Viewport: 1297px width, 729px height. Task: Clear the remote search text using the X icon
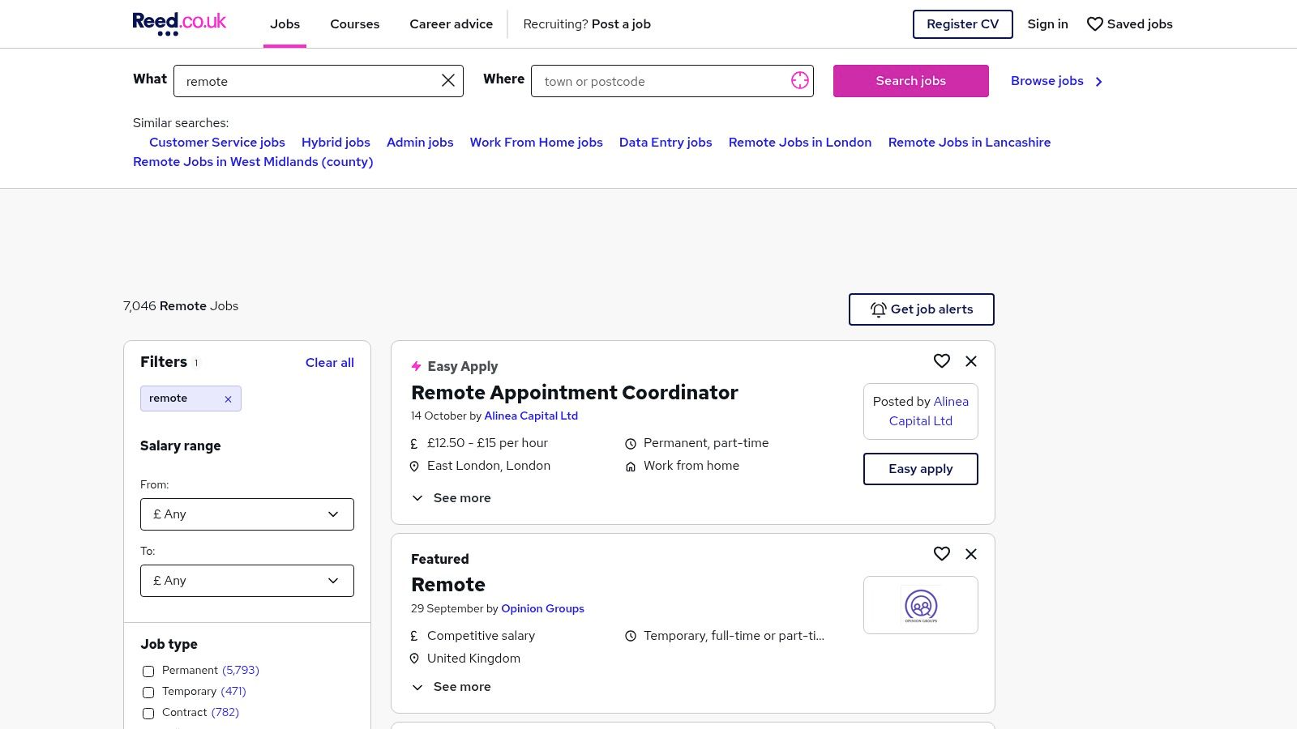(447, 80)
